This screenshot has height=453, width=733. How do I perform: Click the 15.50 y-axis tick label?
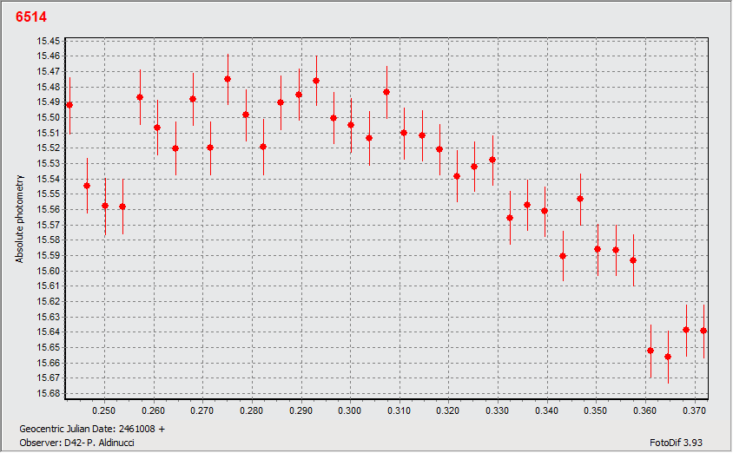coord(49,117)
